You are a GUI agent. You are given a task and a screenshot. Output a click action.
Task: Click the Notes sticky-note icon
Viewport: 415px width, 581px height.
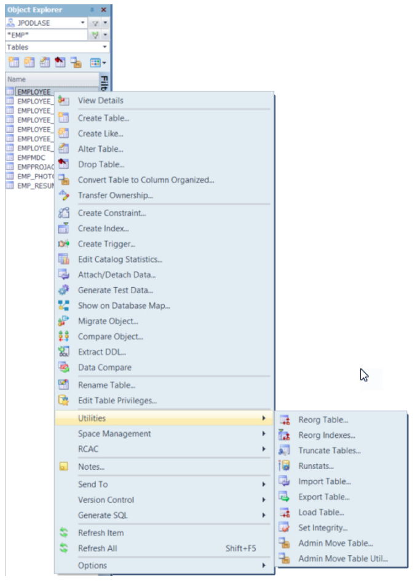[x=63, y=467]
